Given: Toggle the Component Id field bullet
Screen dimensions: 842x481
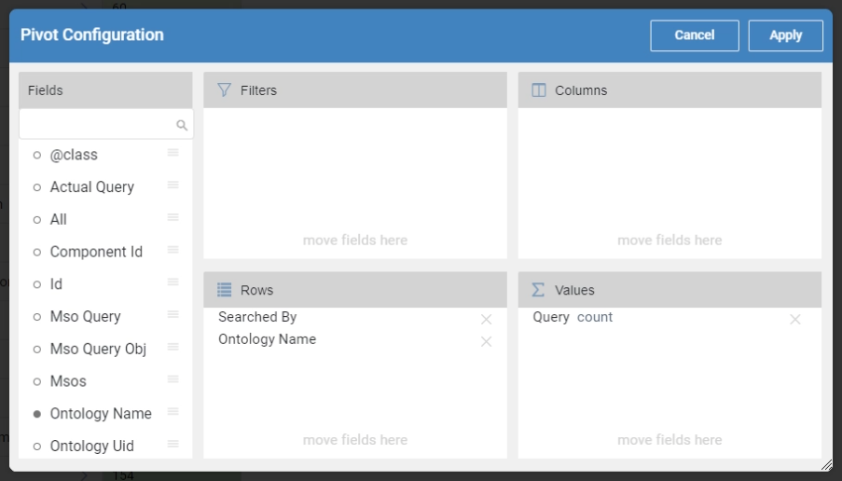Looking at the screenshot, I should [x=37, y=252].
